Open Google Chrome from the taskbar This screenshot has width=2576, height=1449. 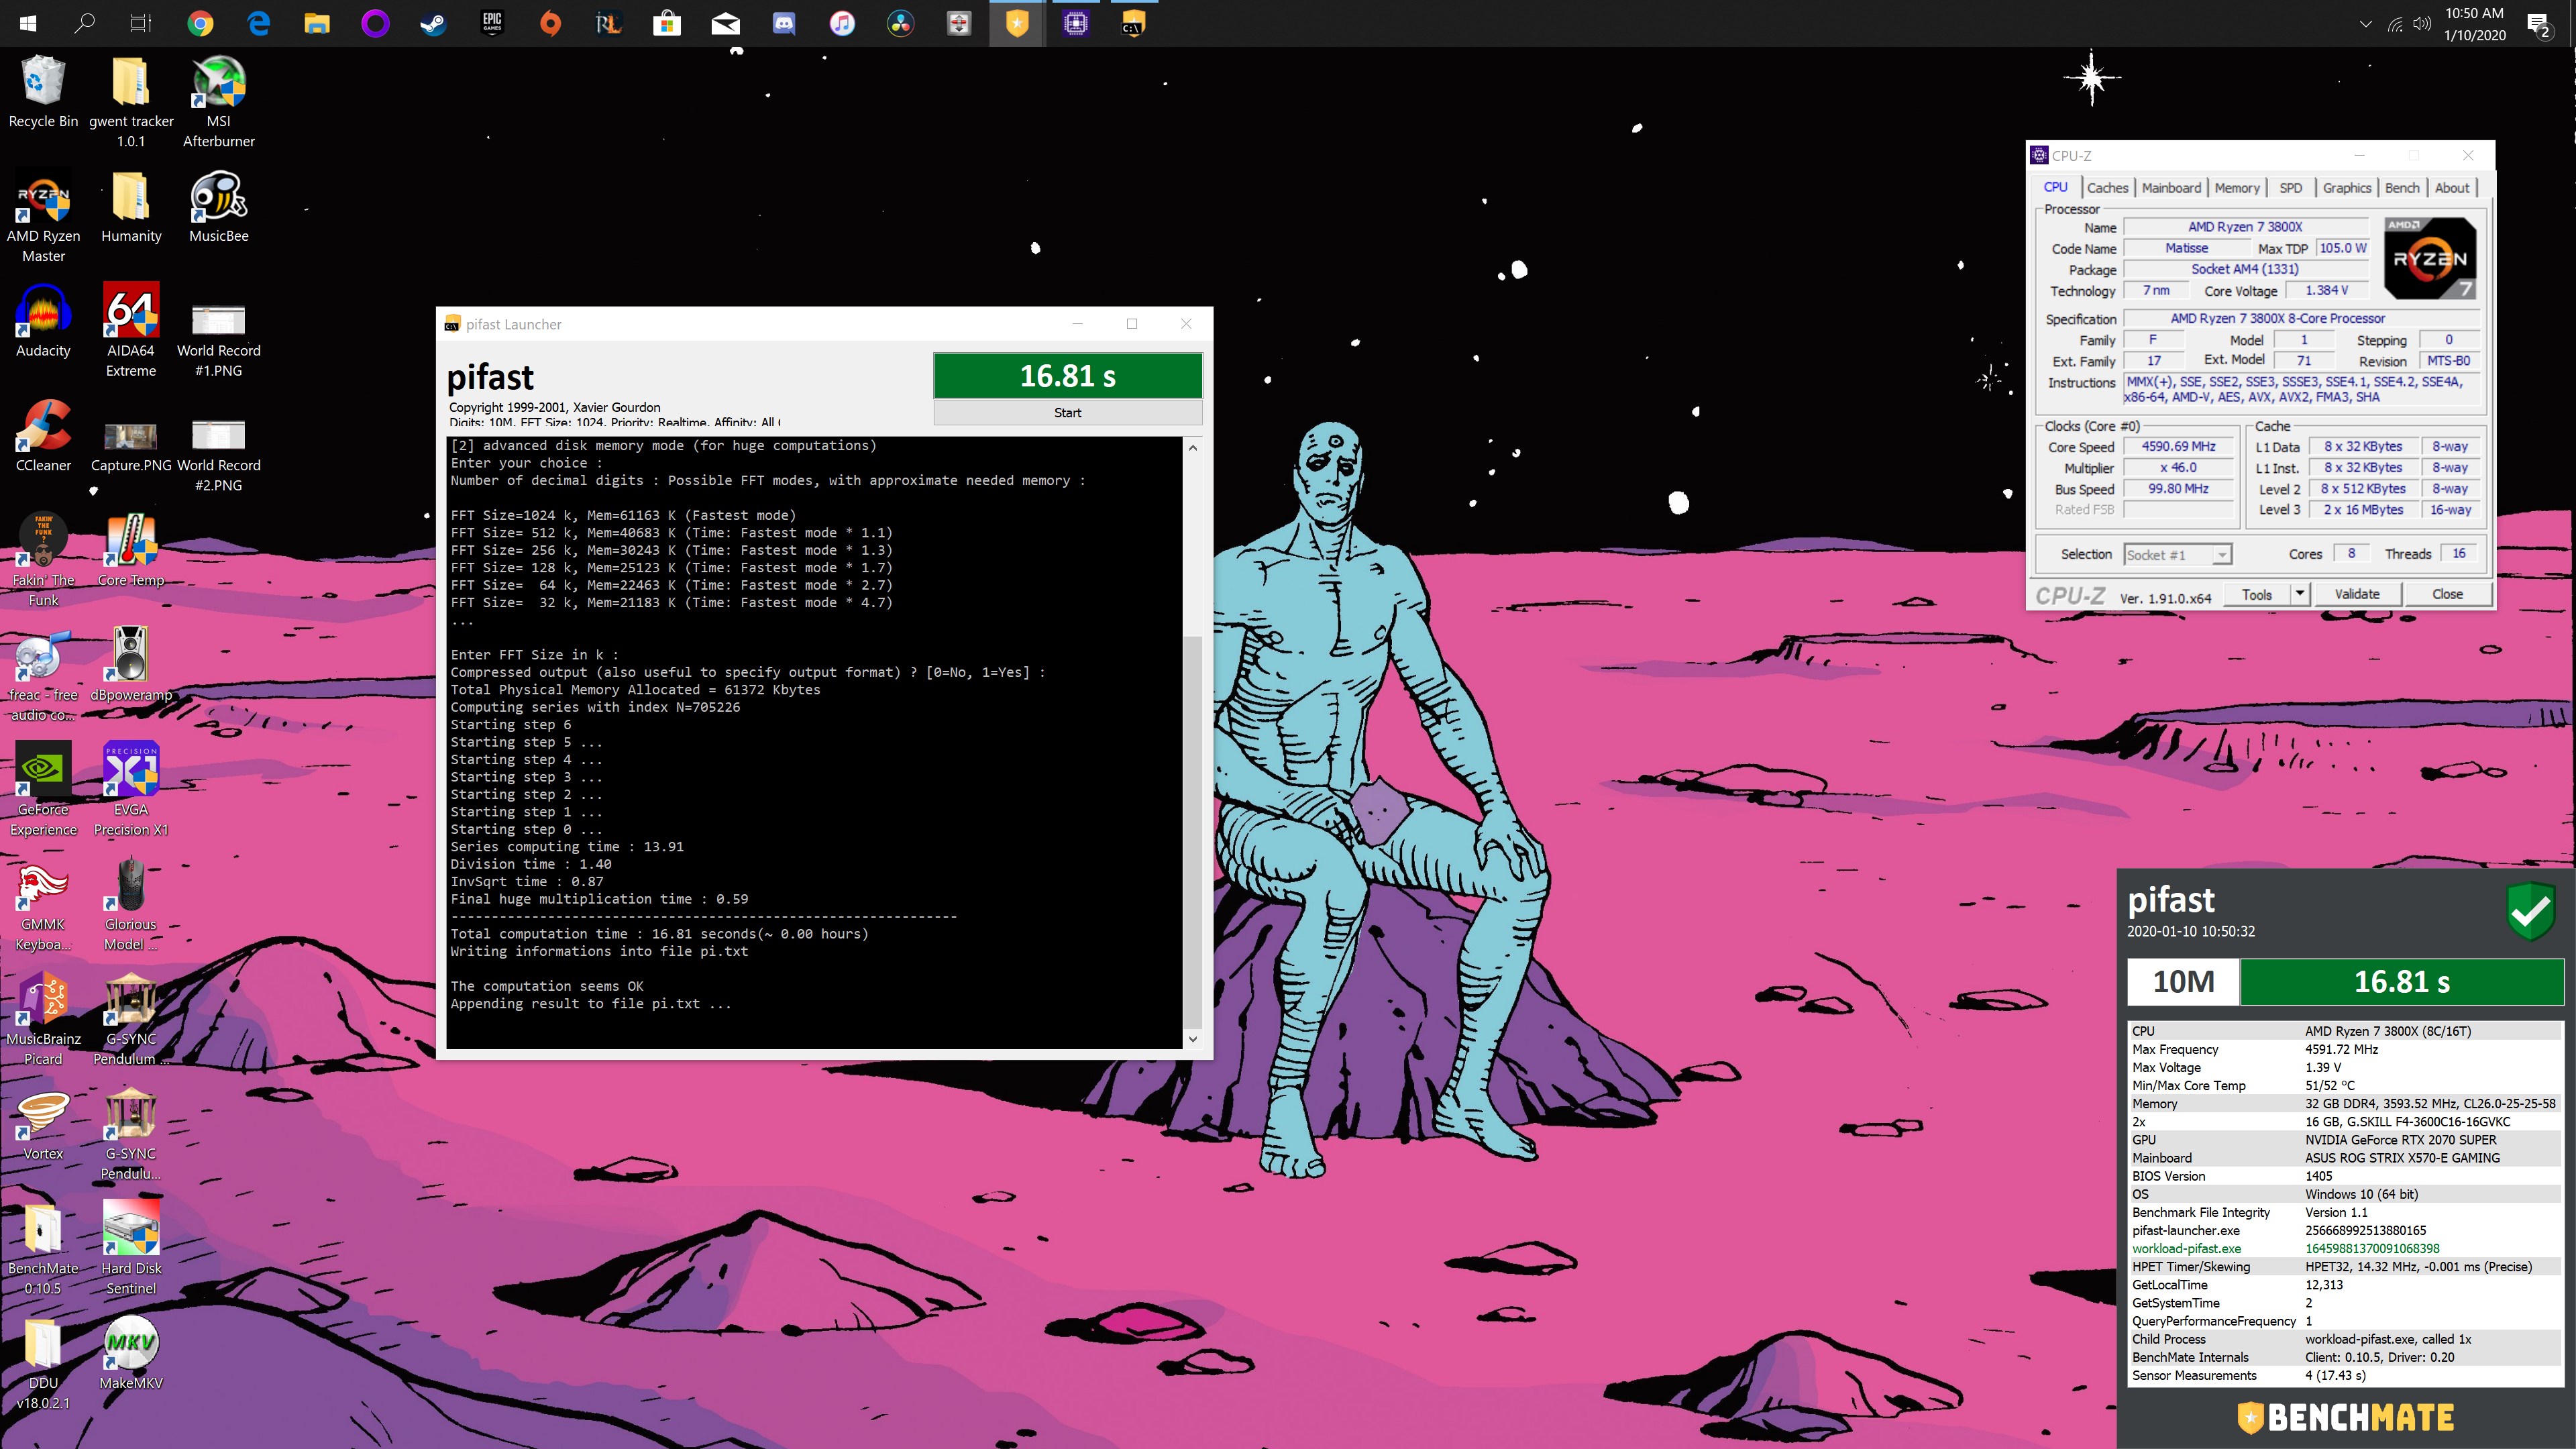200,23
